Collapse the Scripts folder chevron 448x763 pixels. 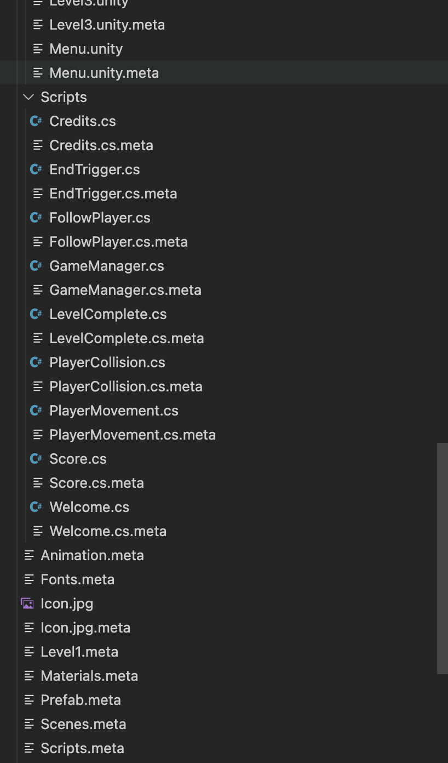28,97
